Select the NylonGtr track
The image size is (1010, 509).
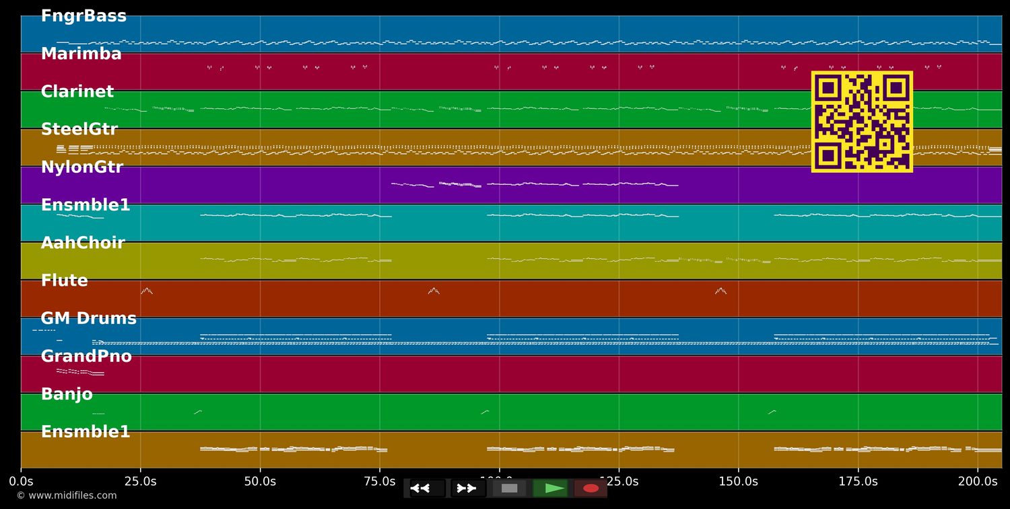[82, 167]
